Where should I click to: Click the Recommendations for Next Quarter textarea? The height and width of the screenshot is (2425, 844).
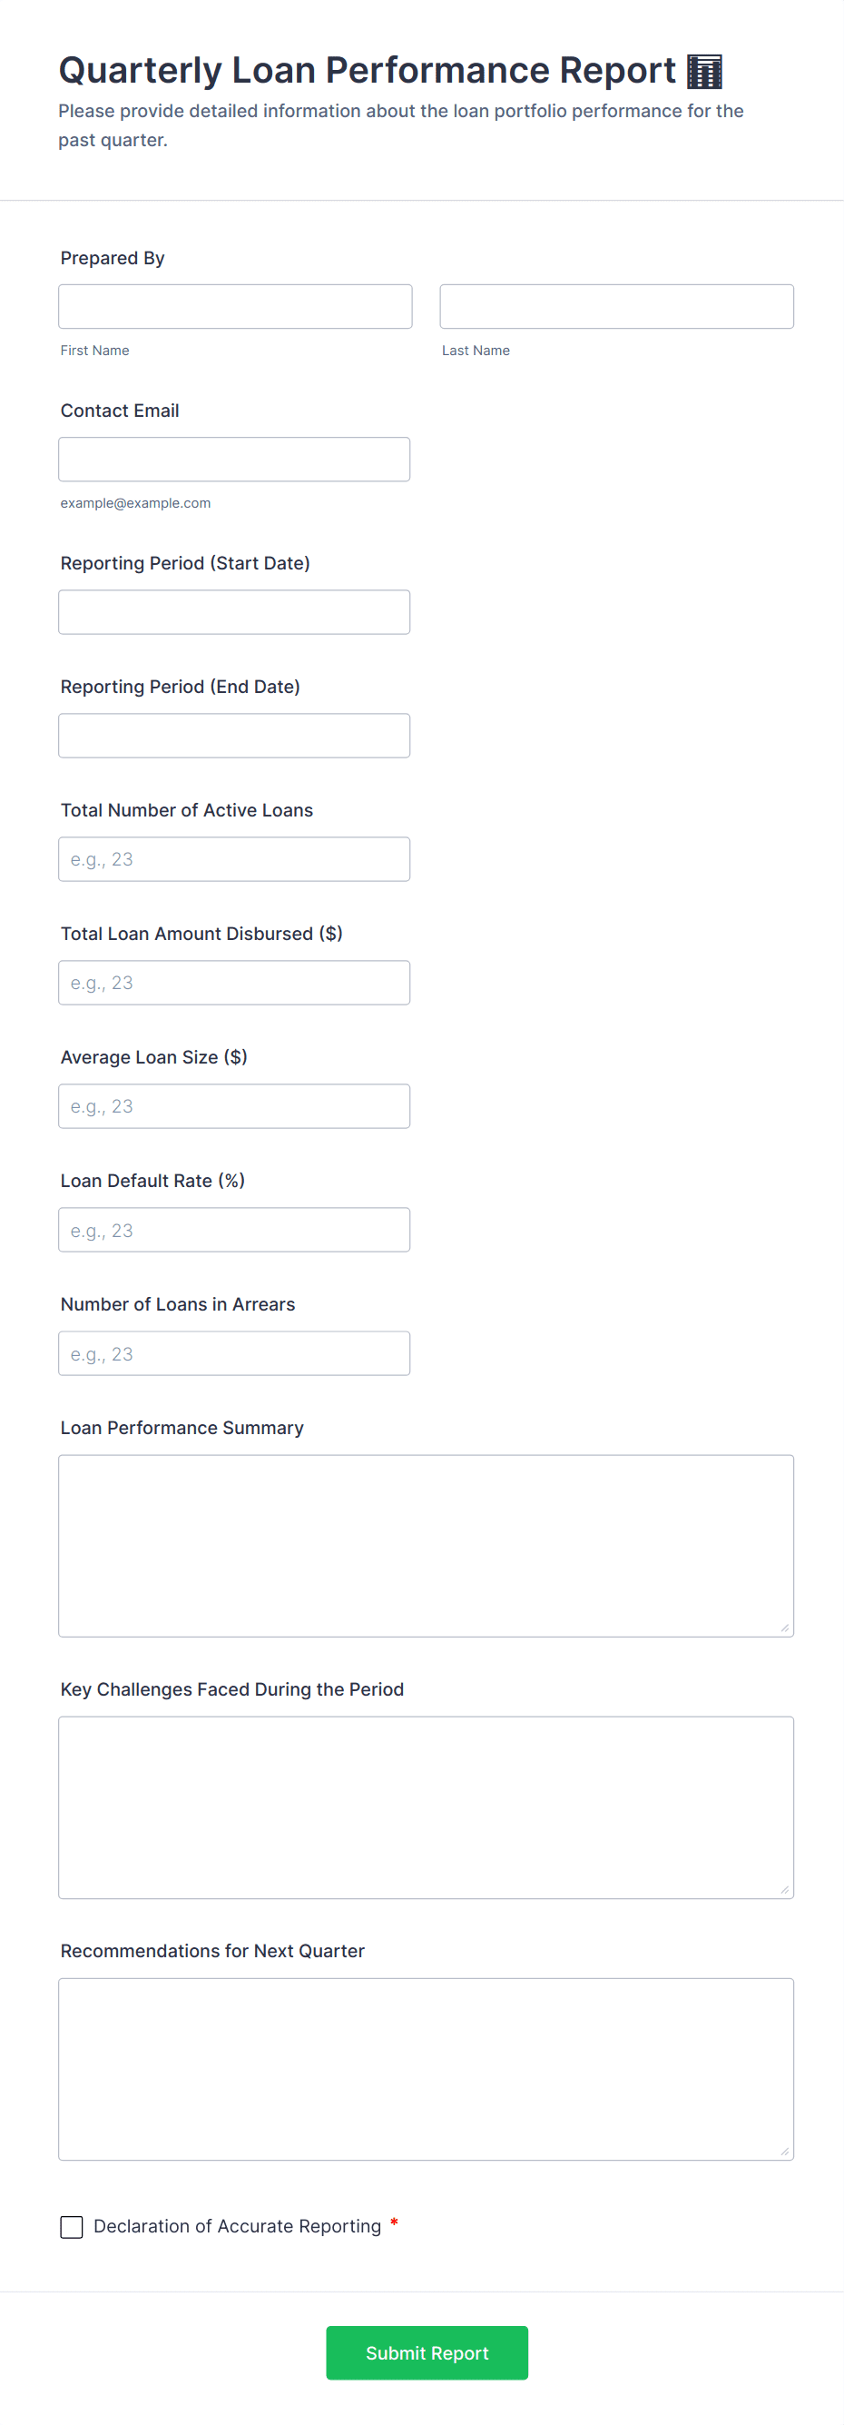click(x=427, y=2068)
